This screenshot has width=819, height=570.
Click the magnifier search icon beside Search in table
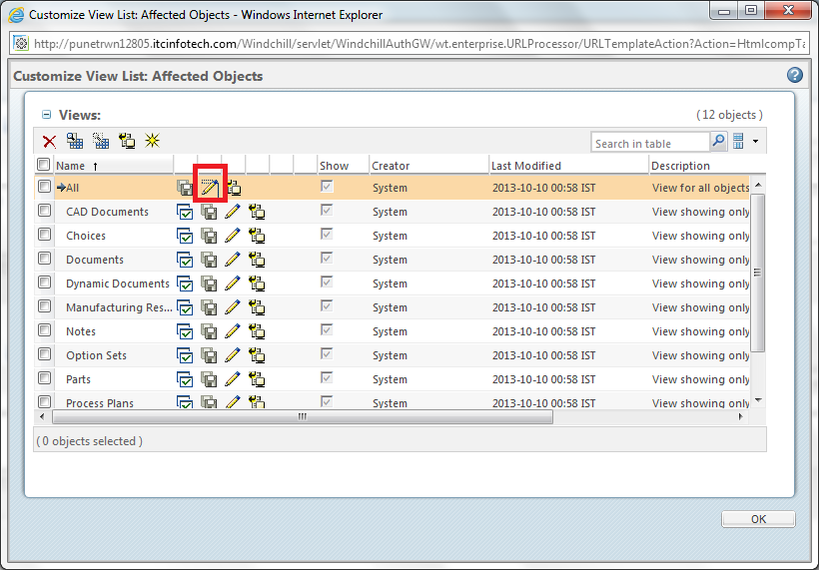pos(719,141)
